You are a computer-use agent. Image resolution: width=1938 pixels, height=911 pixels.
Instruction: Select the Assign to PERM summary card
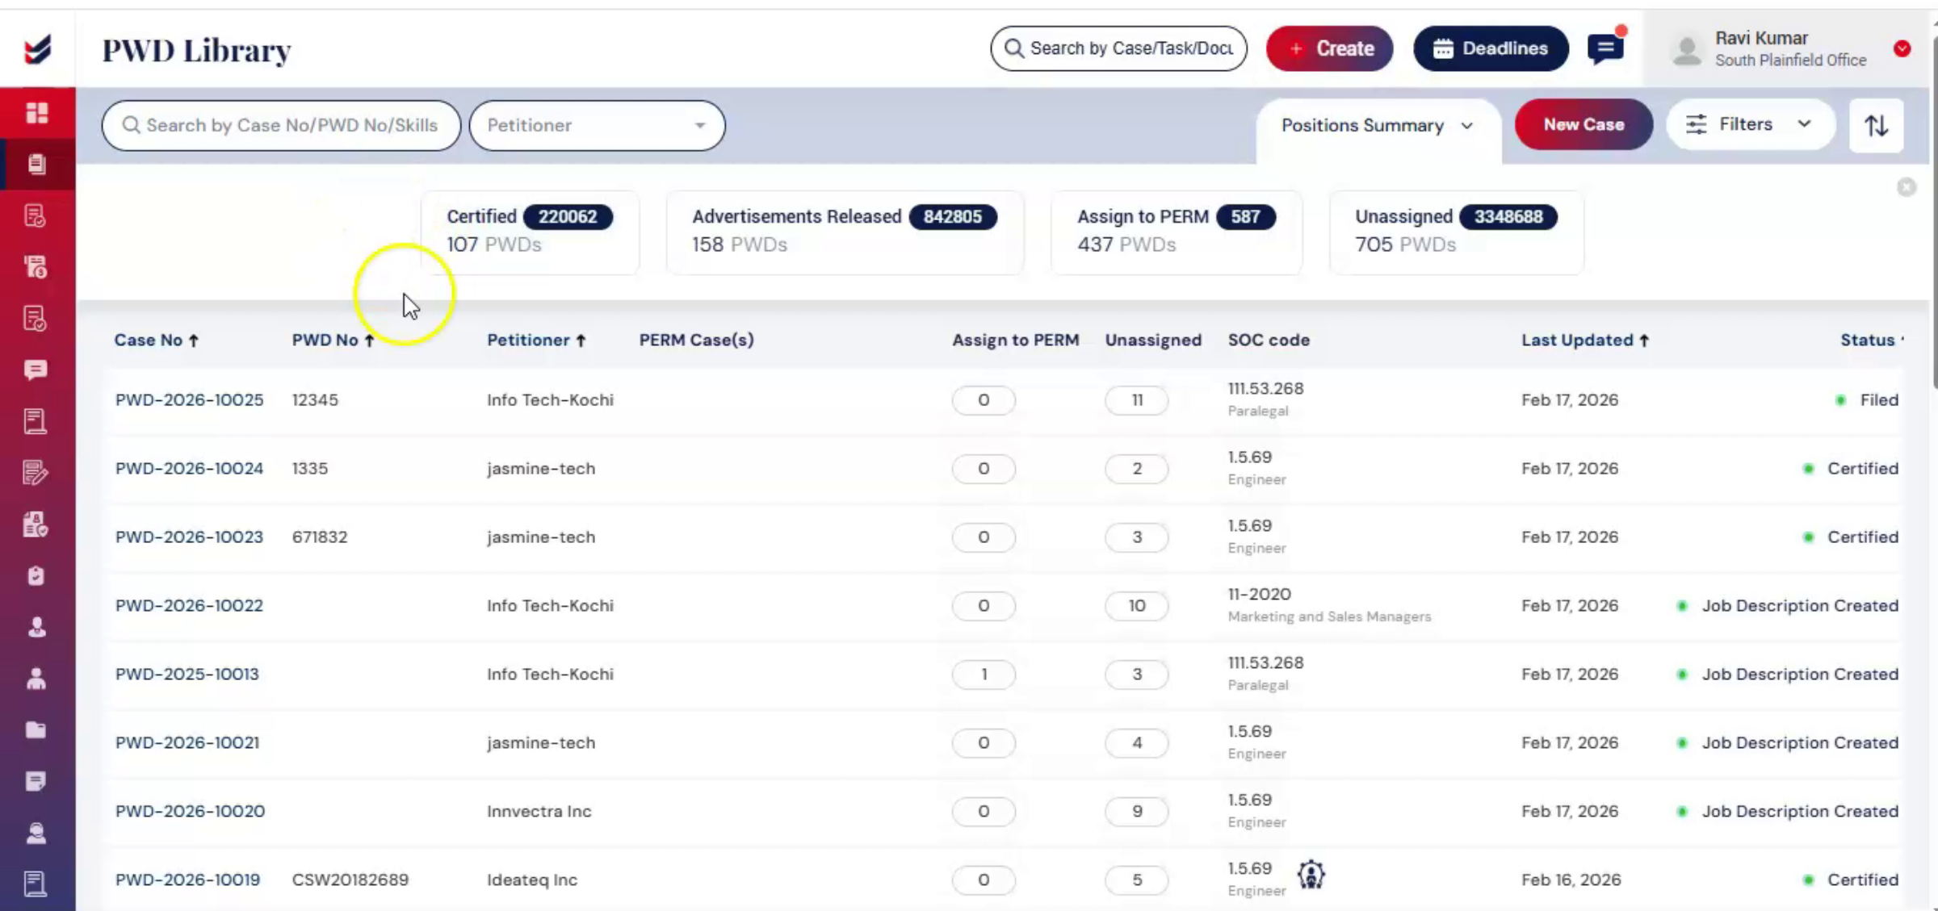pyautogui.click(x=1177, y=232)
